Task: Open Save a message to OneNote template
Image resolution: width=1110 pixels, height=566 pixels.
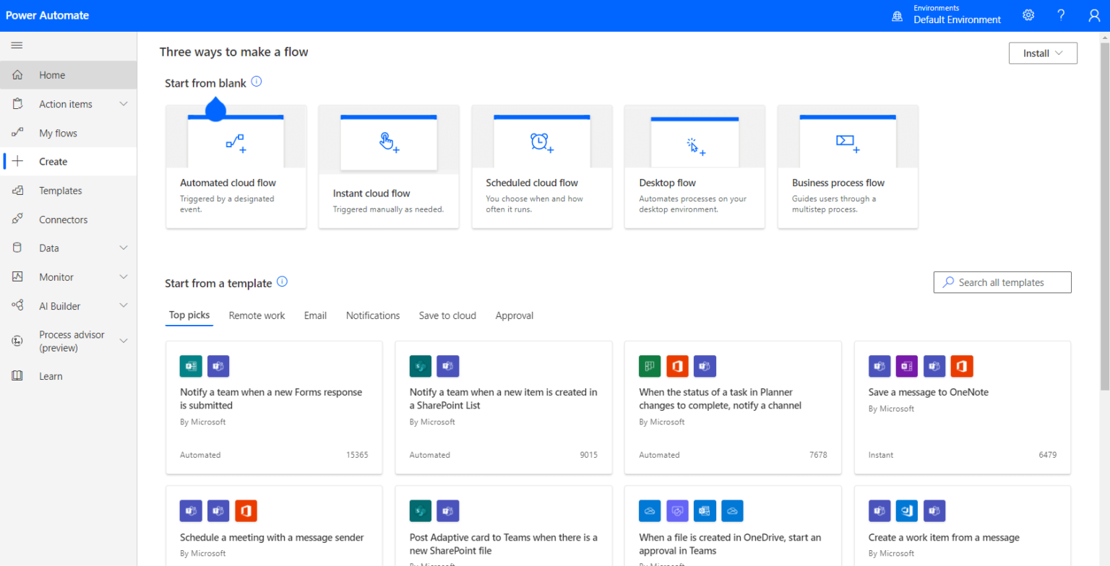Action: point(963,408)
